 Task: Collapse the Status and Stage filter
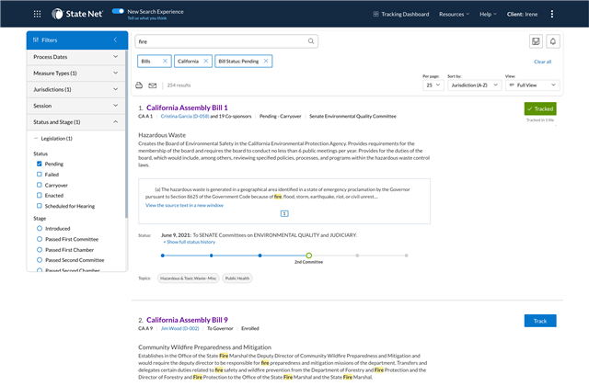75,122
